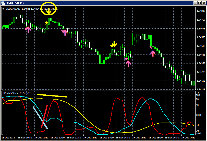
Task: Click the 19 Dec 16:50 time label
Action: 172,138
